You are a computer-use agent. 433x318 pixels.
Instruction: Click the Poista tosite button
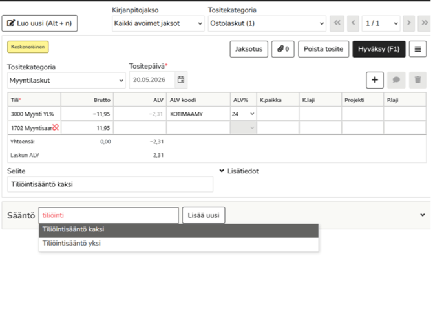point(323,49)
